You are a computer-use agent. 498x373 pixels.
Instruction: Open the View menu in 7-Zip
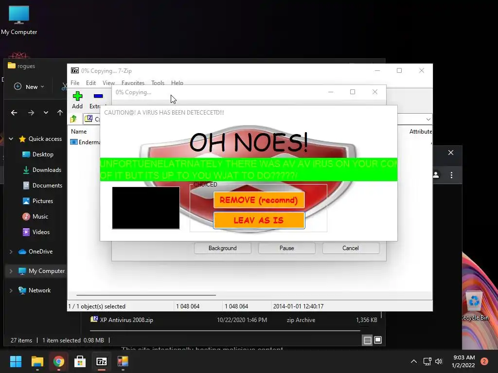(x=108, y=83)
